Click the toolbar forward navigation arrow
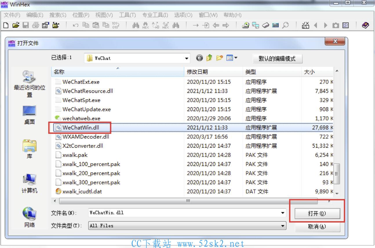This screenshot has height=248, width=375. click(x=225, y=26)
